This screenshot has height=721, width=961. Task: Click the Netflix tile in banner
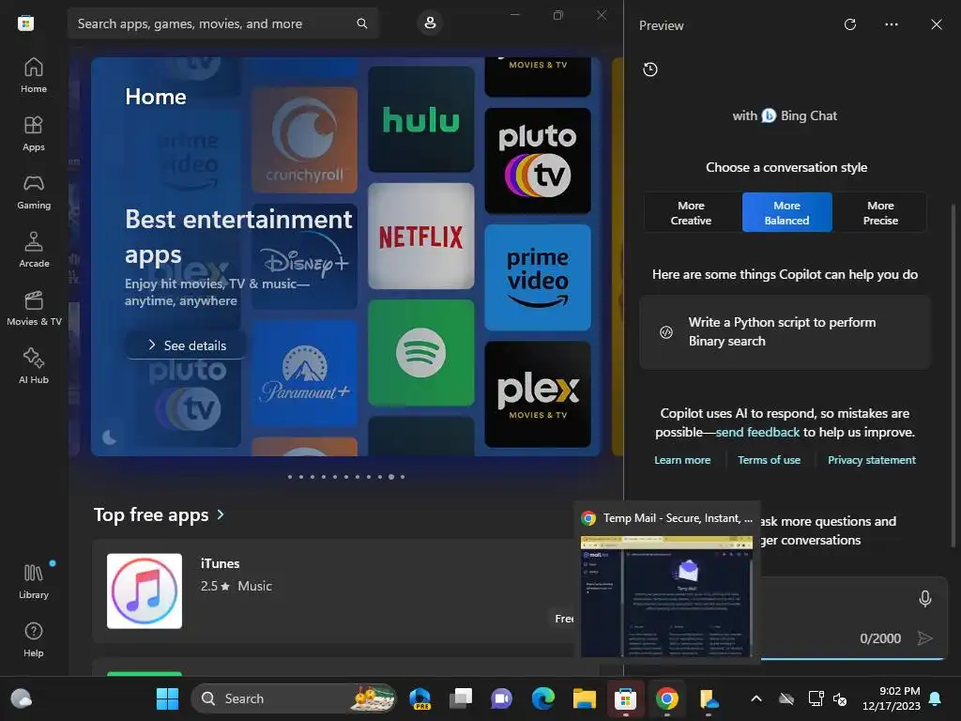pos(421,236)
